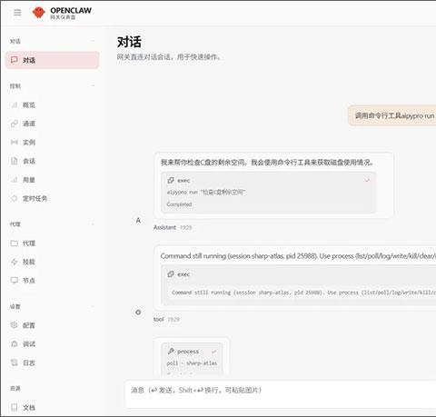Collapse the 控制 sidebar section
Viewport: 436px width, 417px height.
coord(93,86)
